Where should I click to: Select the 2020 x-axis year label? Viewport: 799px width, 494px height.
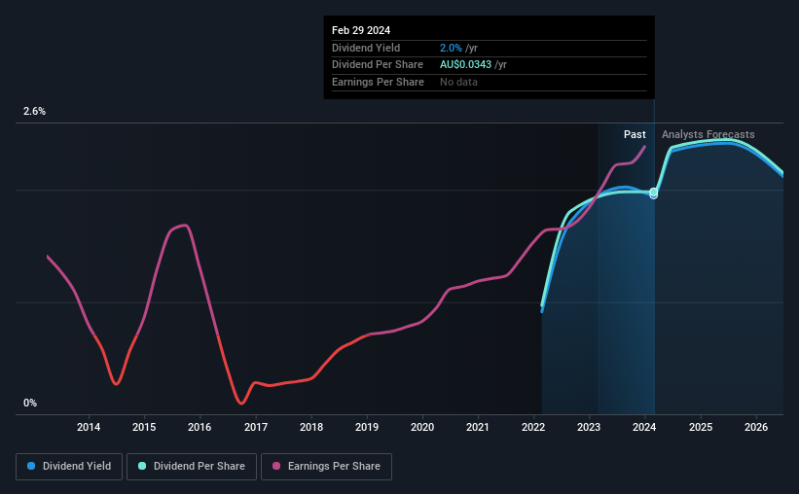click(422, 427)
